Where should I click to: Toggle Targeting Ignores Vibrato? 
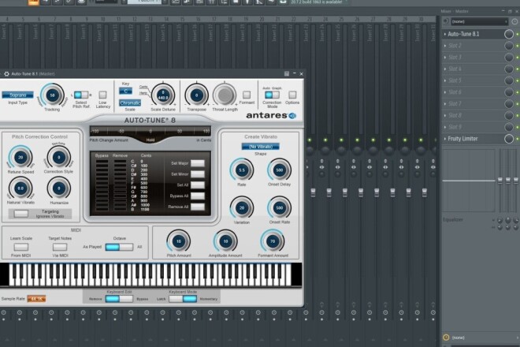tap(21, 214)
